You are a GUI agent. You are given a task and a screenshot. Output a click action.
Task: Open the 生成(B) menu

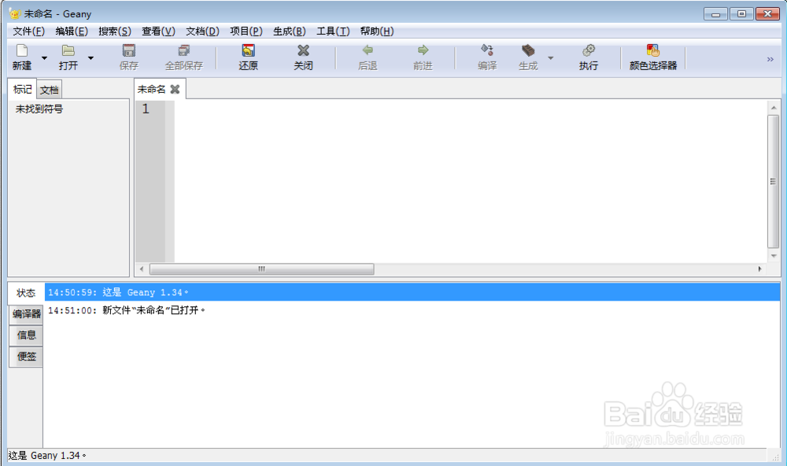(x=289, y=31)
